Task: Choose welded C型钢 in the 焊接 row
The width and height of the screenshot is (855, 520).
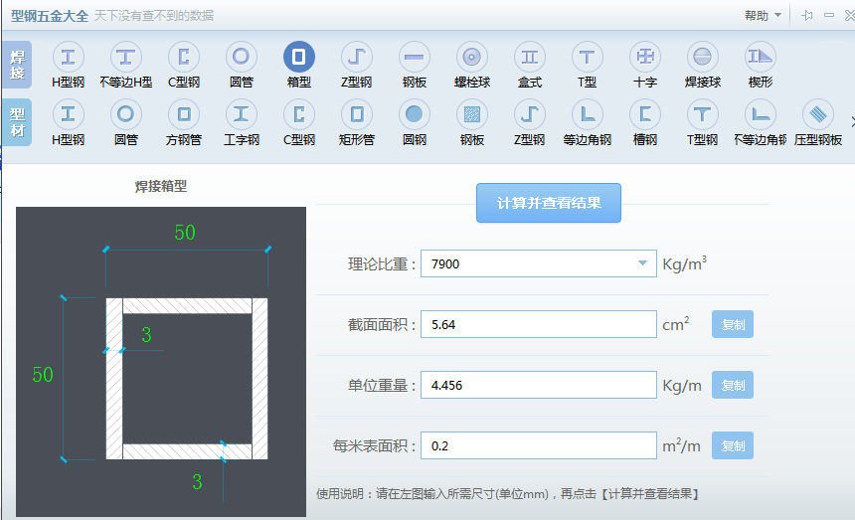Action: click(184, 58)
